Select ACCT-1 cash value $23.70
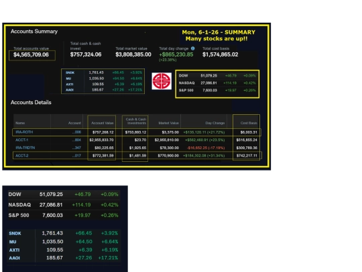The height and width of the screenshot is (272, 362). (140, 140)
